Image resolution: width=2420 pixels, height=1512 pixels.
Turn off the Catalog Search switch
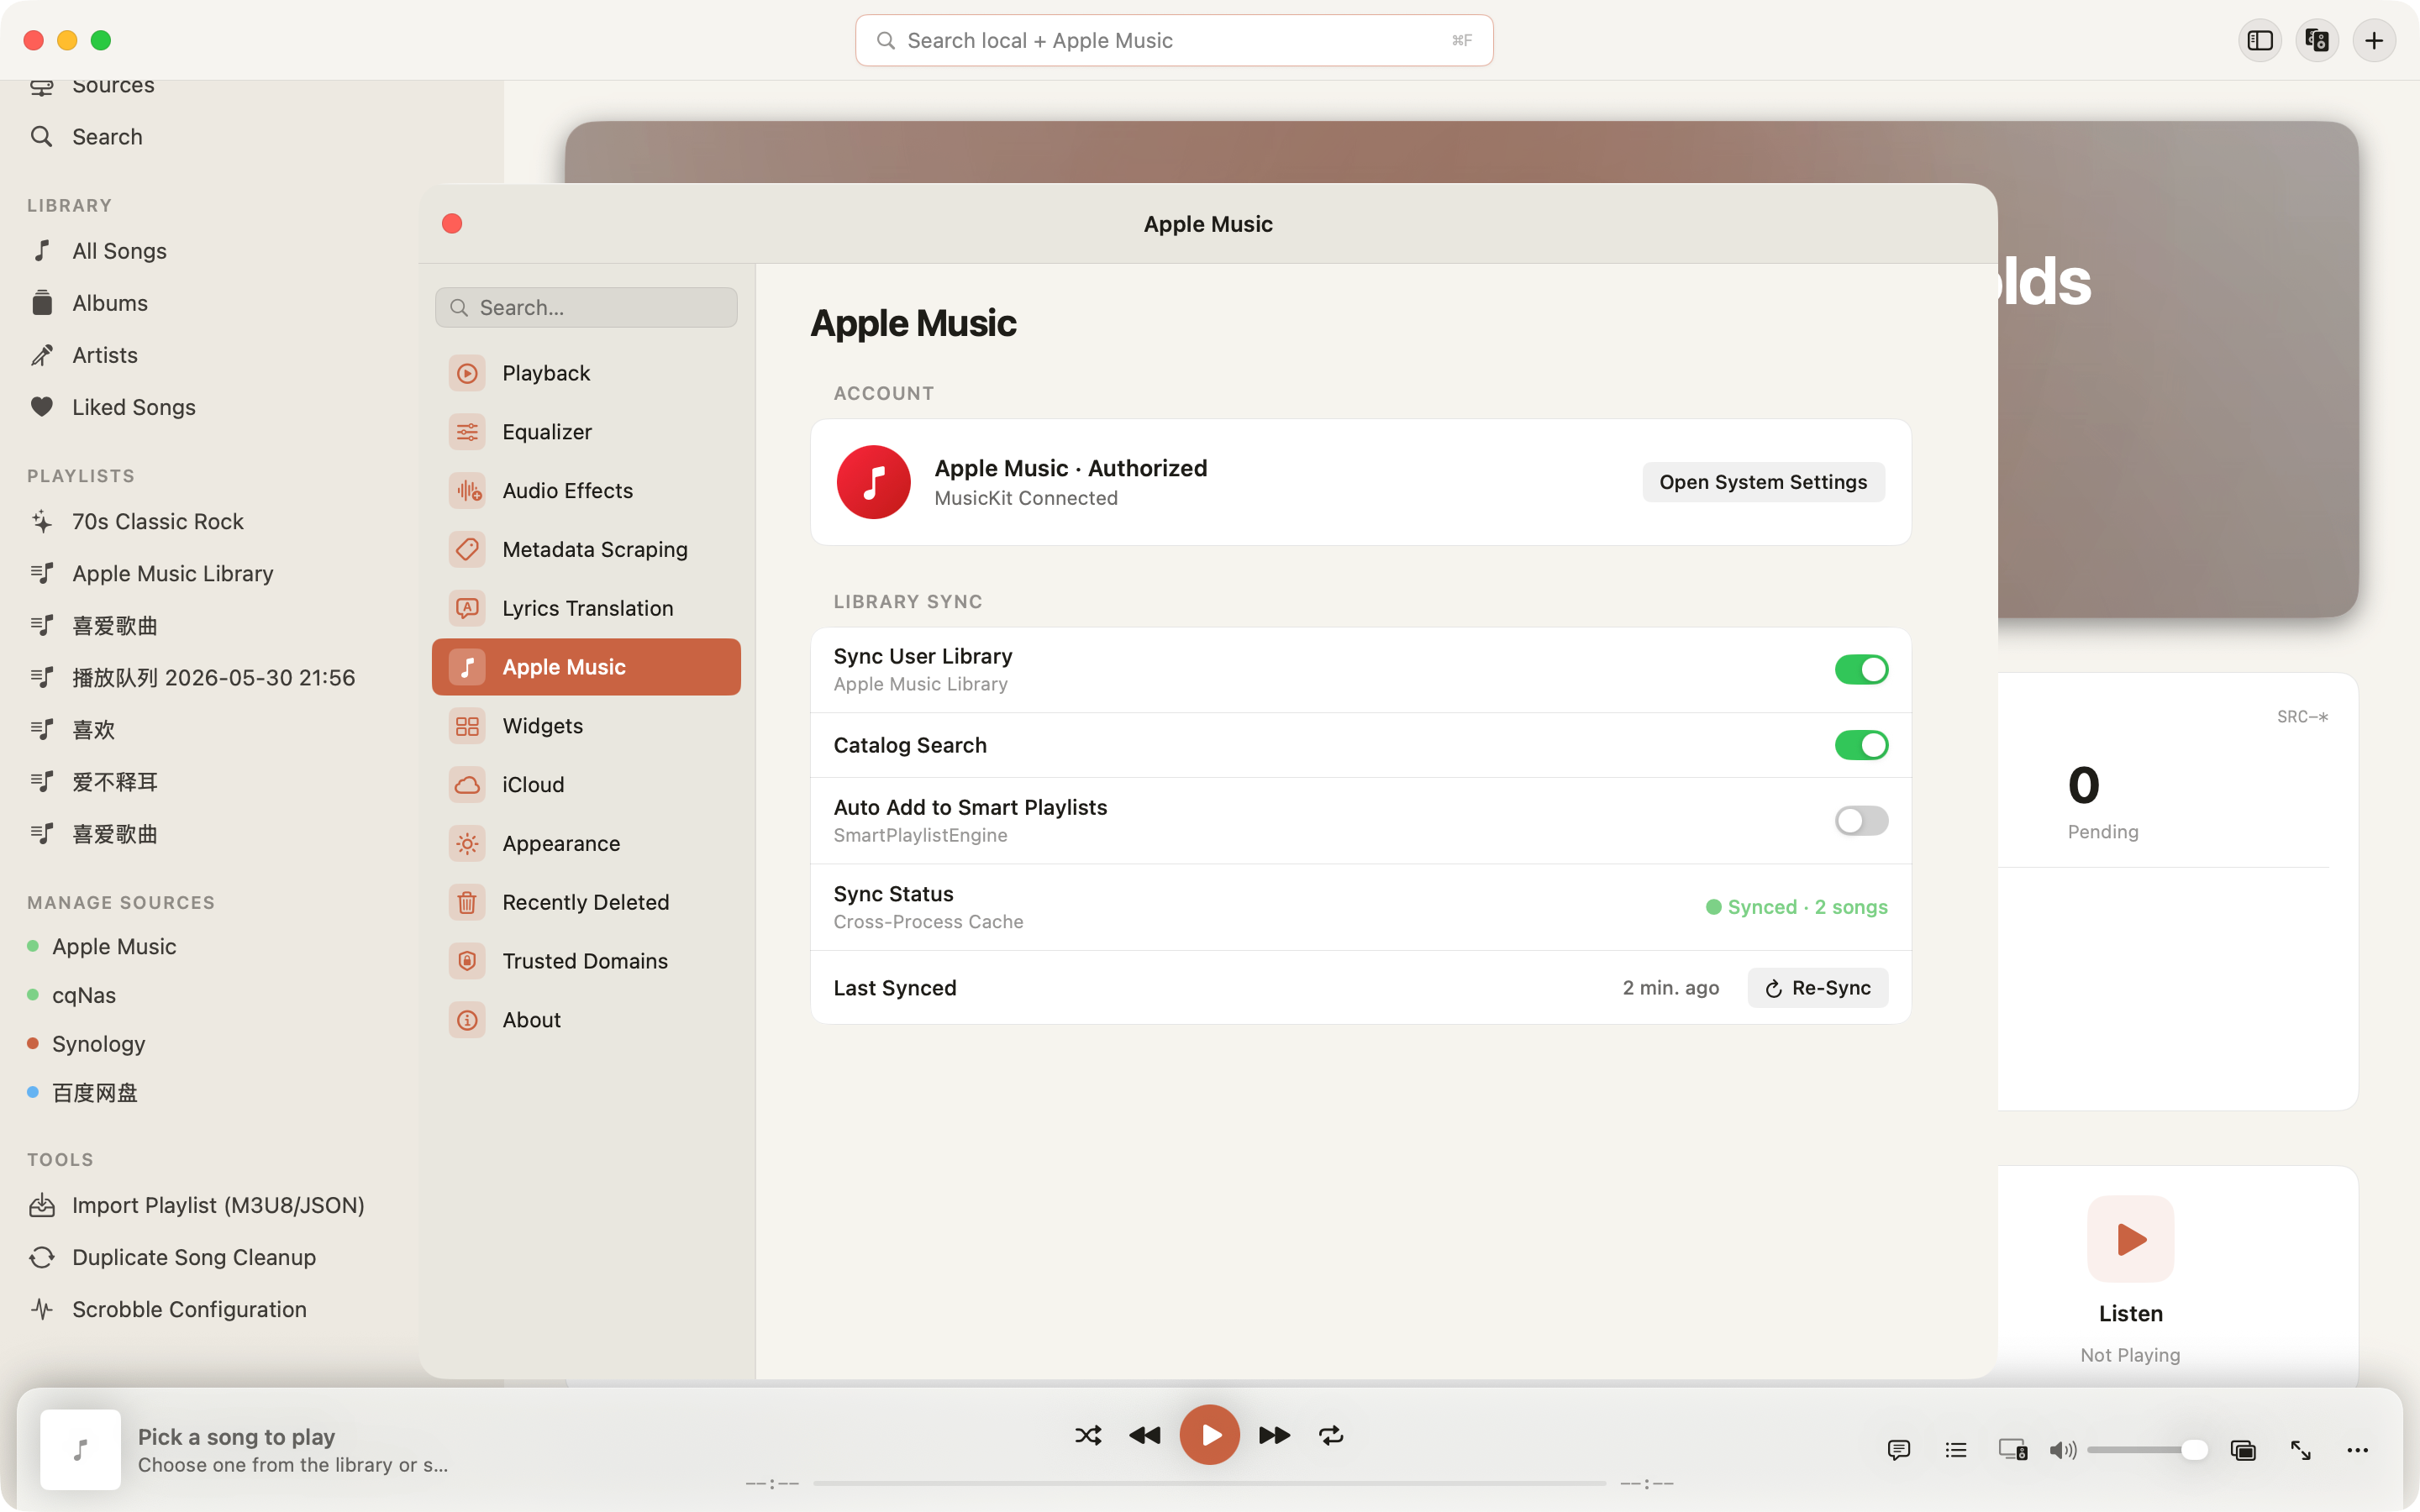click(1861, 745)
